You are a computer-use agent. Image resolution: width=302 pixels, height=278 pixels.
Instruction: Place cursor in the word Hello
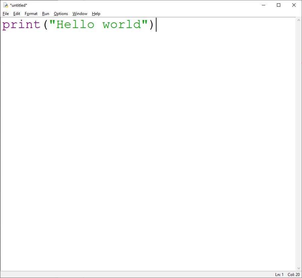(x=76, y=25)
